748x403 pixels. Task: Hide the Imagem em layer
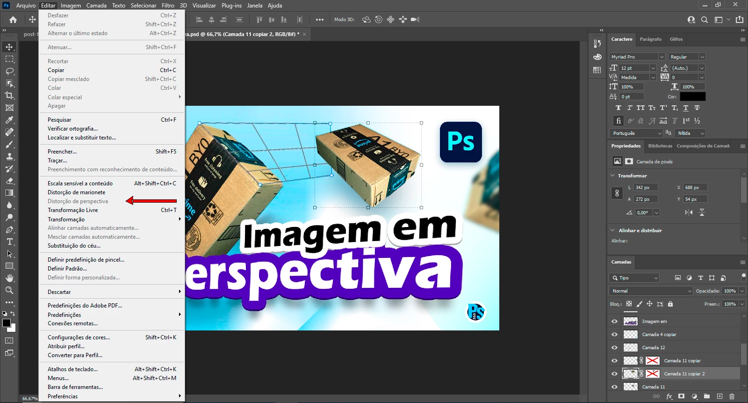point(614,322)
